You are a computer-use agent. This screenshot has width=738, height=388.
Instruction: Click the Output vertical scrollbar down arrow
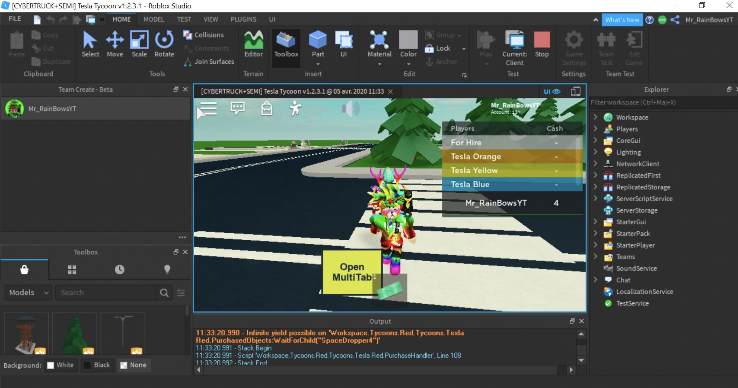pos(581,360)
